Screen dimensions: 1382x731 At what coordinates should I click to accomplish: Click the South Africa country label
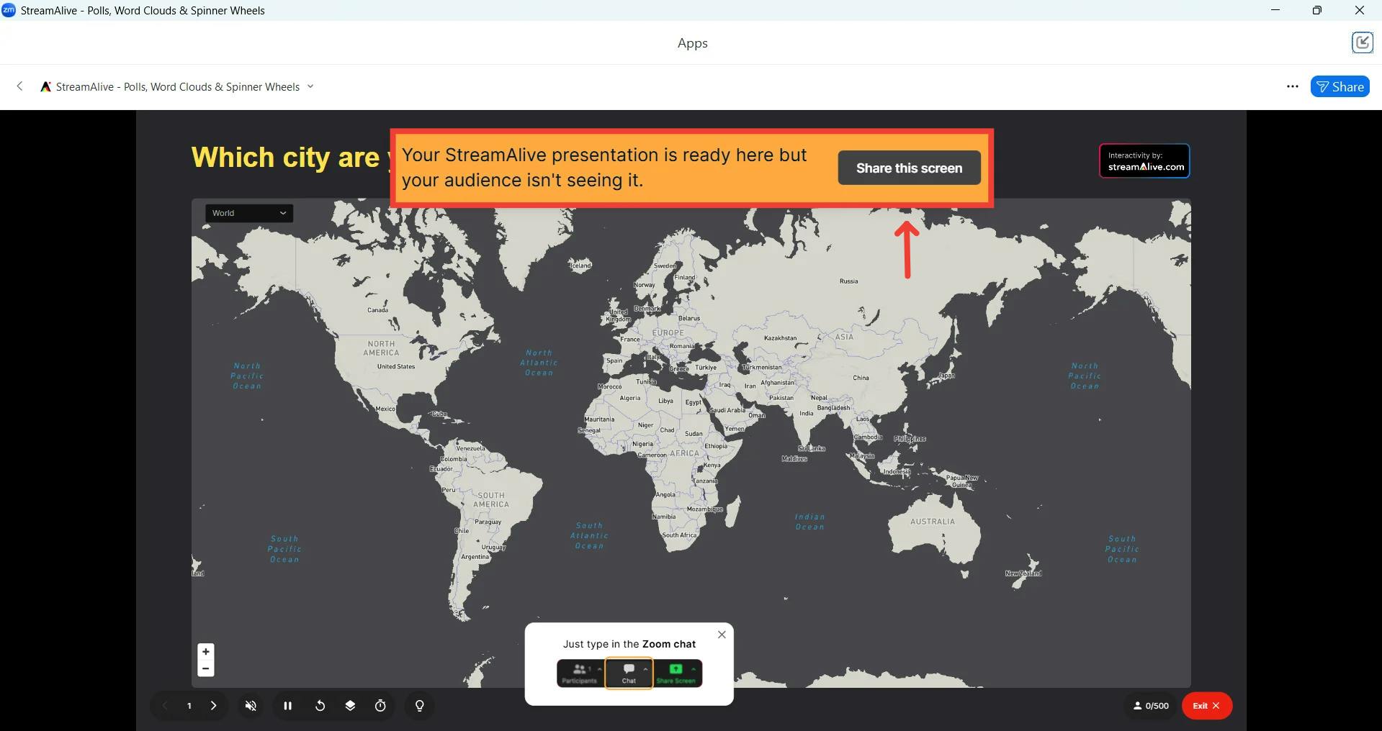(679, 535)
